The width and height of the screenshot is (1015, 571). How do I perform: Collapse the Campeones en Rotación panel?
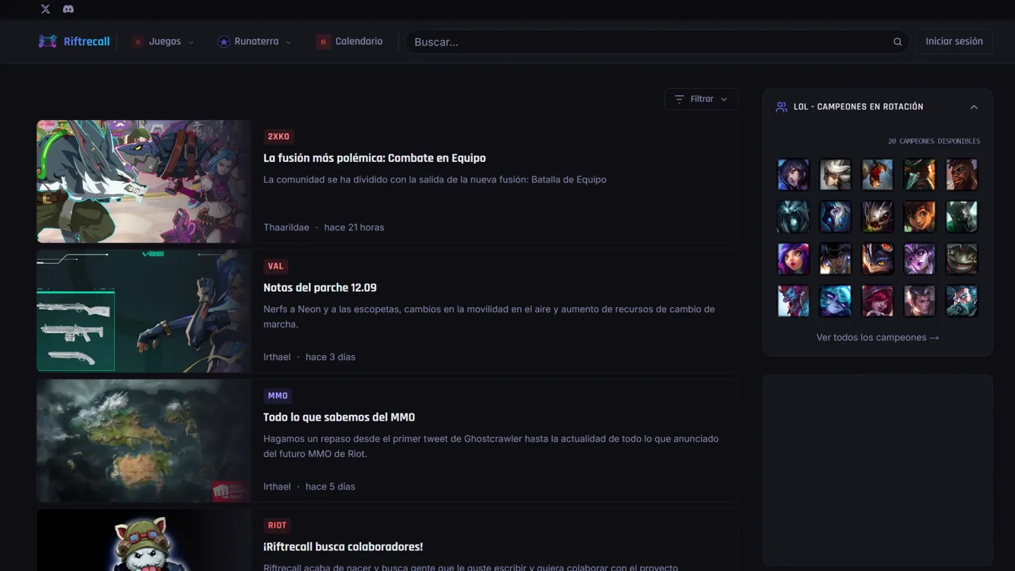click(974, 107)
